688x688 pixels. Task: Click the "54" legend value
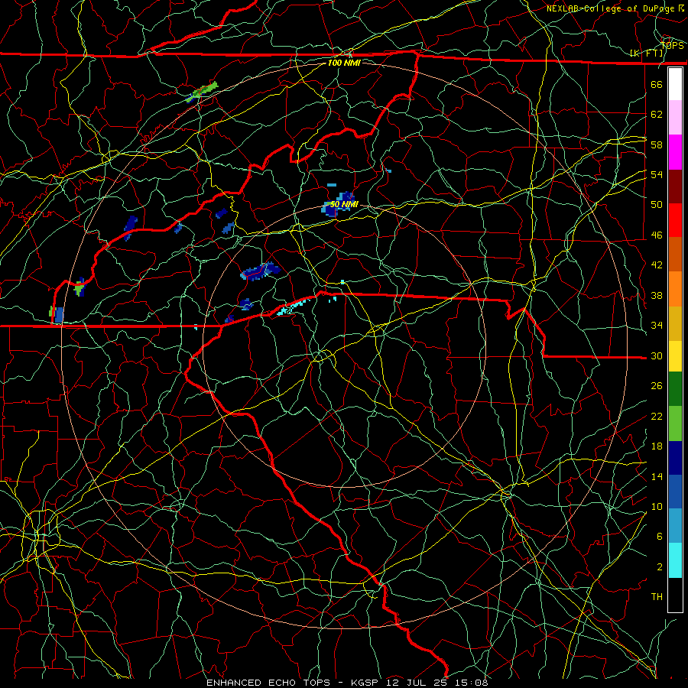tap(657, 174)
